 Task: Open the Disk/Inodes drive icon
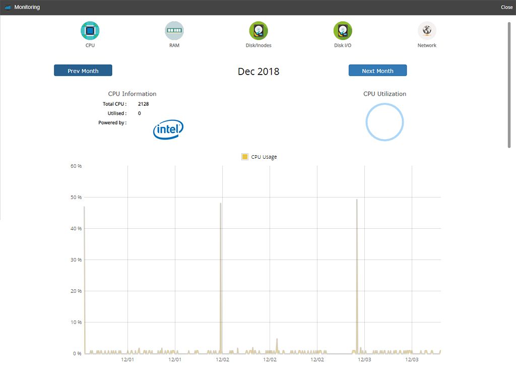[259, 31]
